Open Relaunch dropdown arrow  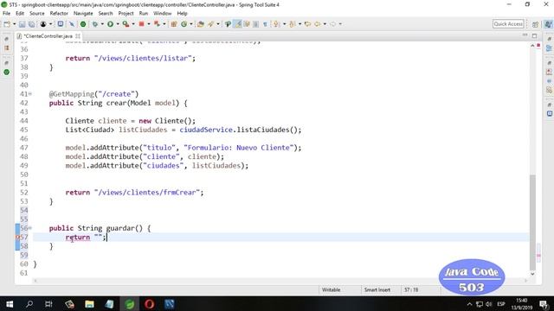[x=164, y=24]
